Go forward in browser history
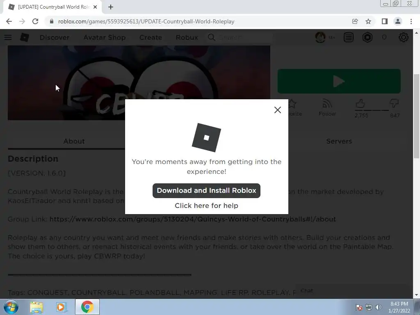420x315 pixels. pos(22,21)
